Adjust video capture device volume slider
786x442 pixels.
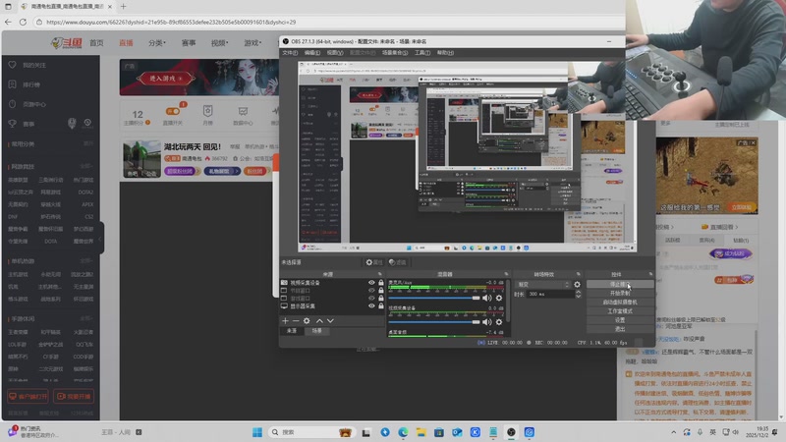tap(434, 322)
